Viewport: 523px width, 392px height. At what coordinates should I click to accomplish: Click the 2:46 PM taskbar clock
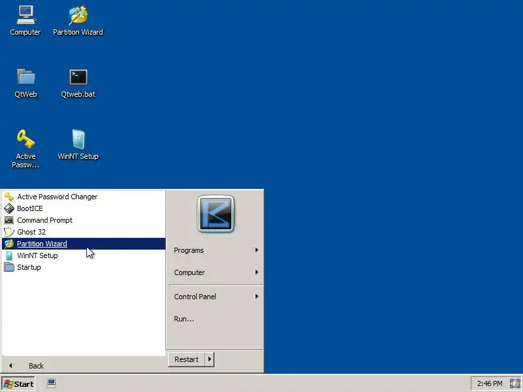[x=489, y=384]
